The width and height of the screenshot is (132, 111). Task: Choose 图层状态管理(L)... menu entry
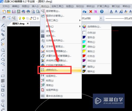point(61,16)
